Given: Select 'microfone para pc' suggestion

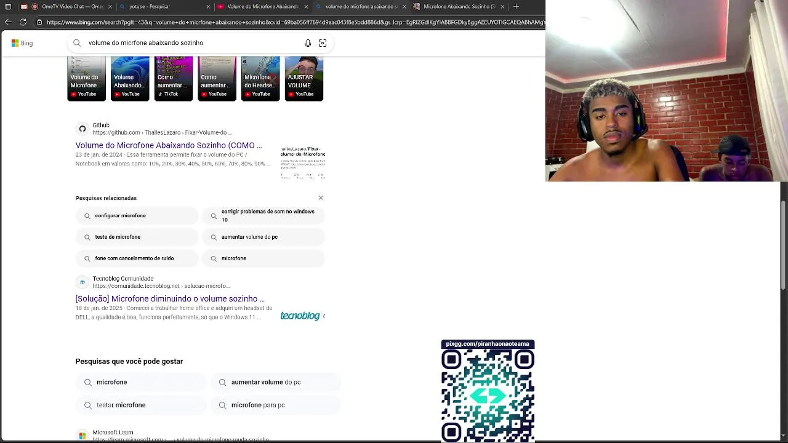Looking at the screenshot, I should click(276, 405).
